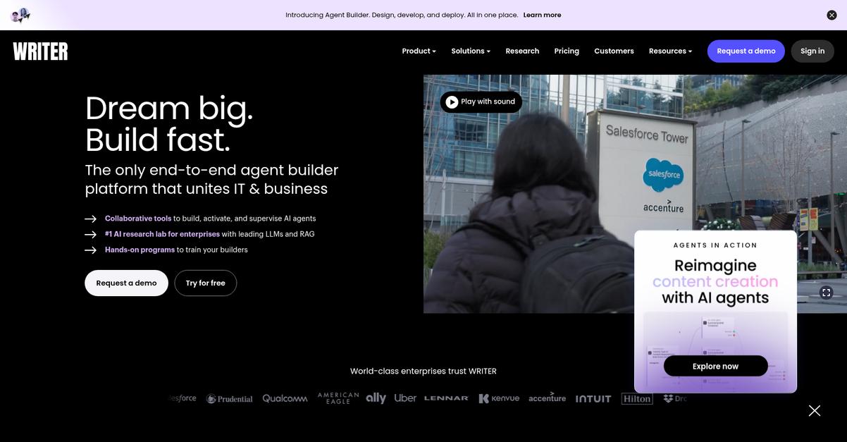This screenshot has height=442, width=847.
Task: Click the Collaborative tools highlighted text
Action: tap(138, 219)
